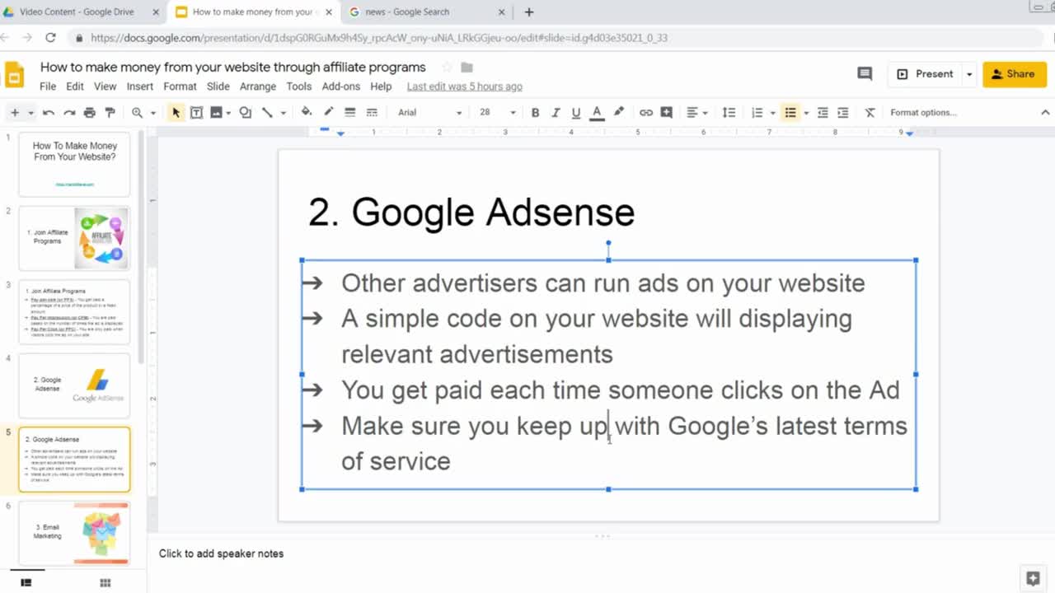Open the File menu
The image size is (1055, 593).
point(48,86)
